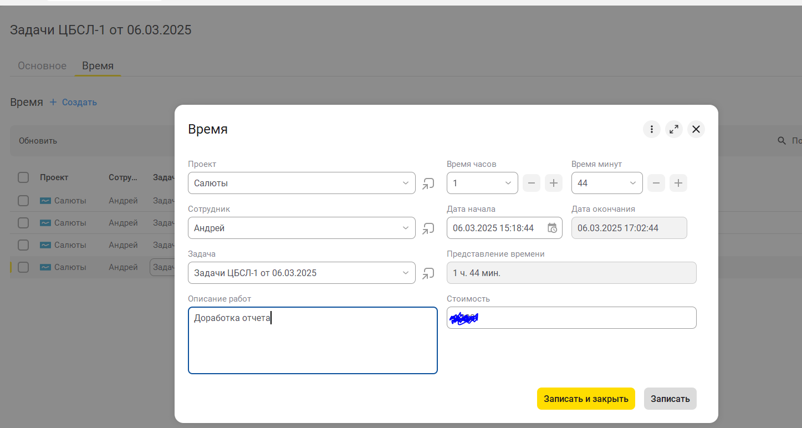Switch to the Время tab
802x428 pixels.
98,66
